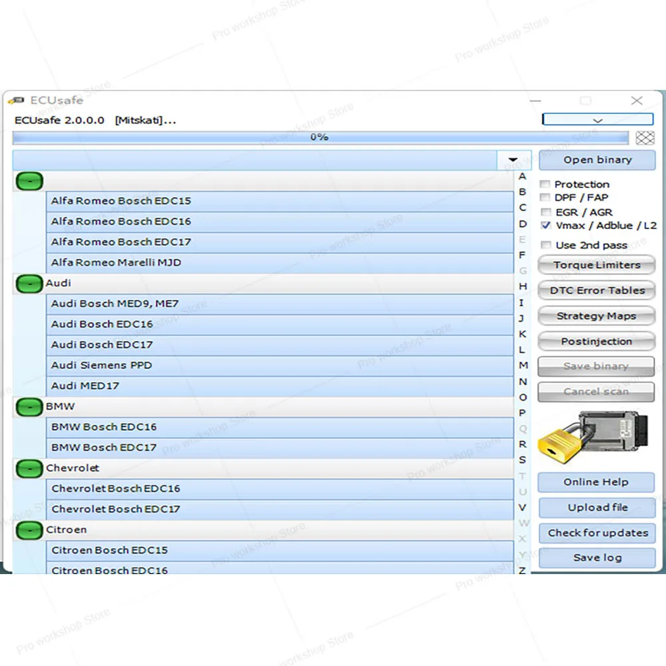Jump to letter B in index
Image resolution: width=666 pixels, height=666 pixels.
coord(522,192)
